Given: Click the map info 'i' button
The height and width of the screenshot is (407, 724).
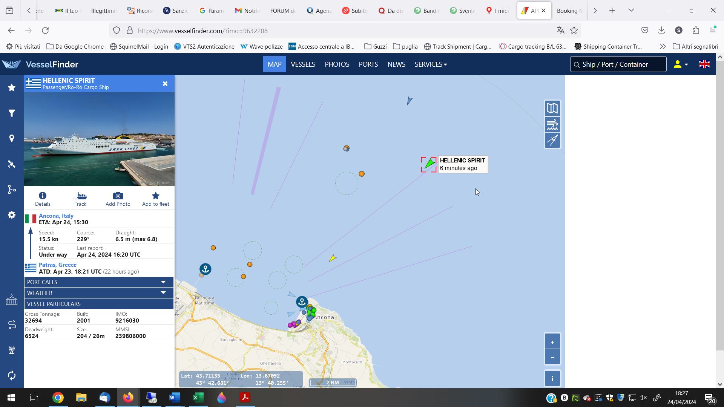Looking at the screenshot, I should pyautogui.click(x=552, y=378).
